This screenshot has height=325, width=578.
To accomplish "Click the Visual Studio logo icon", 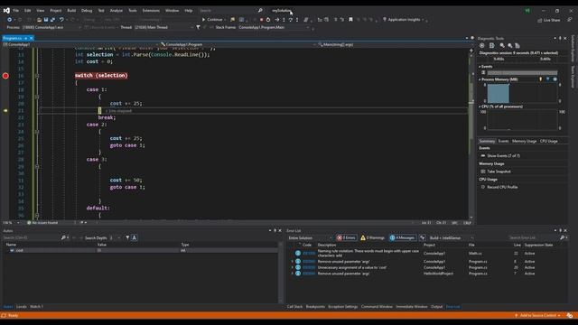I will [6, 10].
